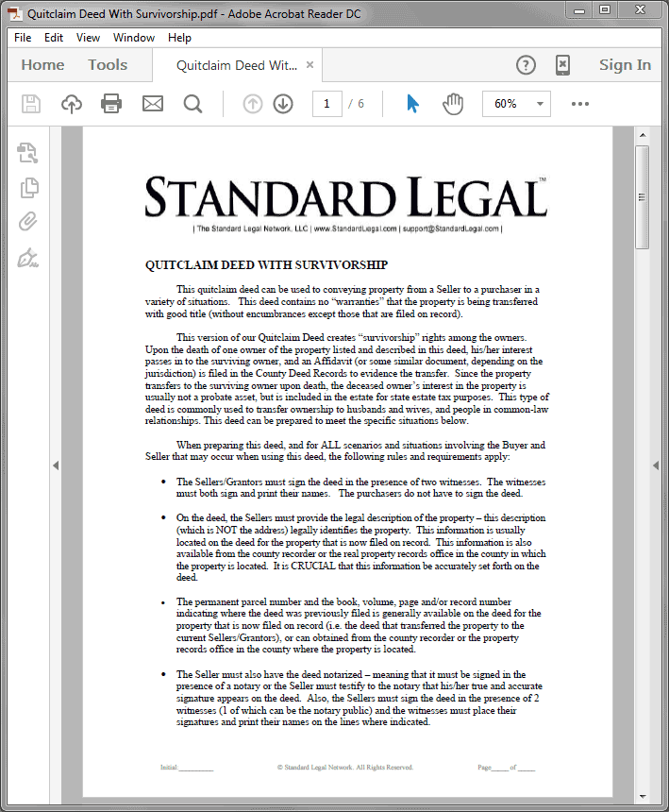
Task: Click the Sign In button
Action: [625, 65]
